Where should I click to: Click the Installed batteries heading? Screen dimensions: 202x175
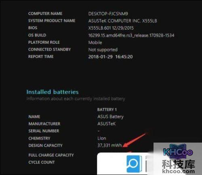click(53, 92)
